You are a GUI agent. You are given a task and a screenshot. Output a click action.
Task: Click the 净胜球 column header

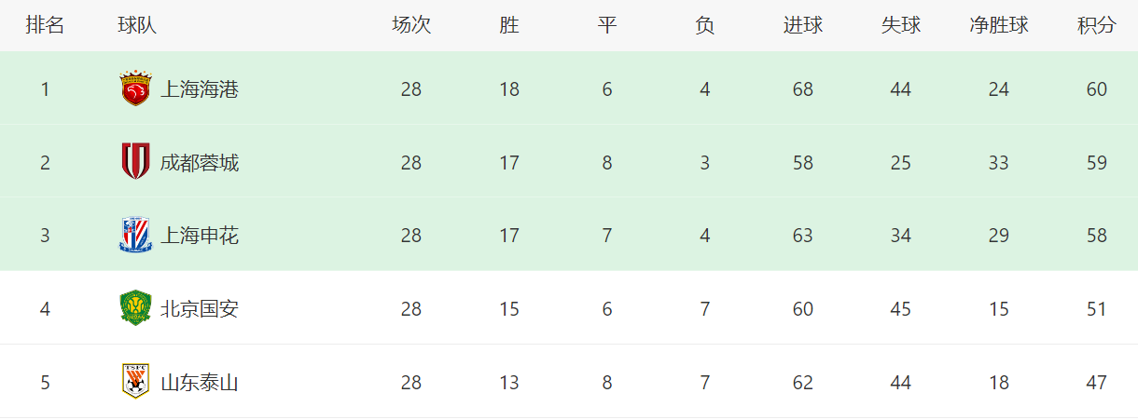pyautogui.click(x=998, y=25)
